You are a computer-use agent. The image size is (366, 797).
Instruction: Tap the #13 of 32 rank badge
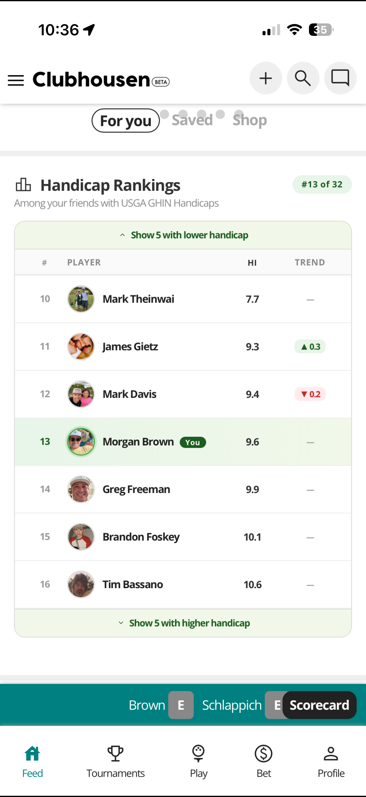[322, 185]
